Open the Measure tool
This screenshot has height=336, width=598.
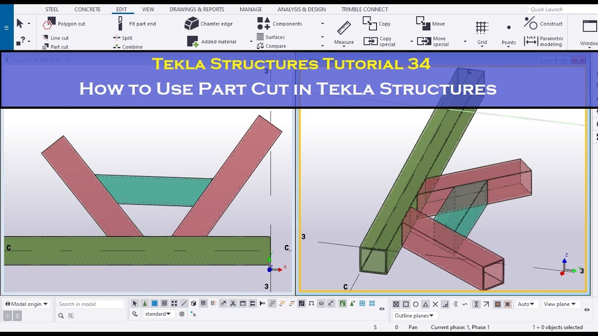click(x=344, y=33)
